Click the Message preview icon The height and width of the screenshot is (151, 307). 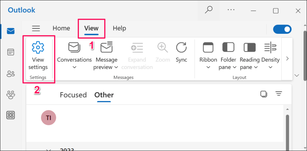pyautogui.click(x=106, y=47)
